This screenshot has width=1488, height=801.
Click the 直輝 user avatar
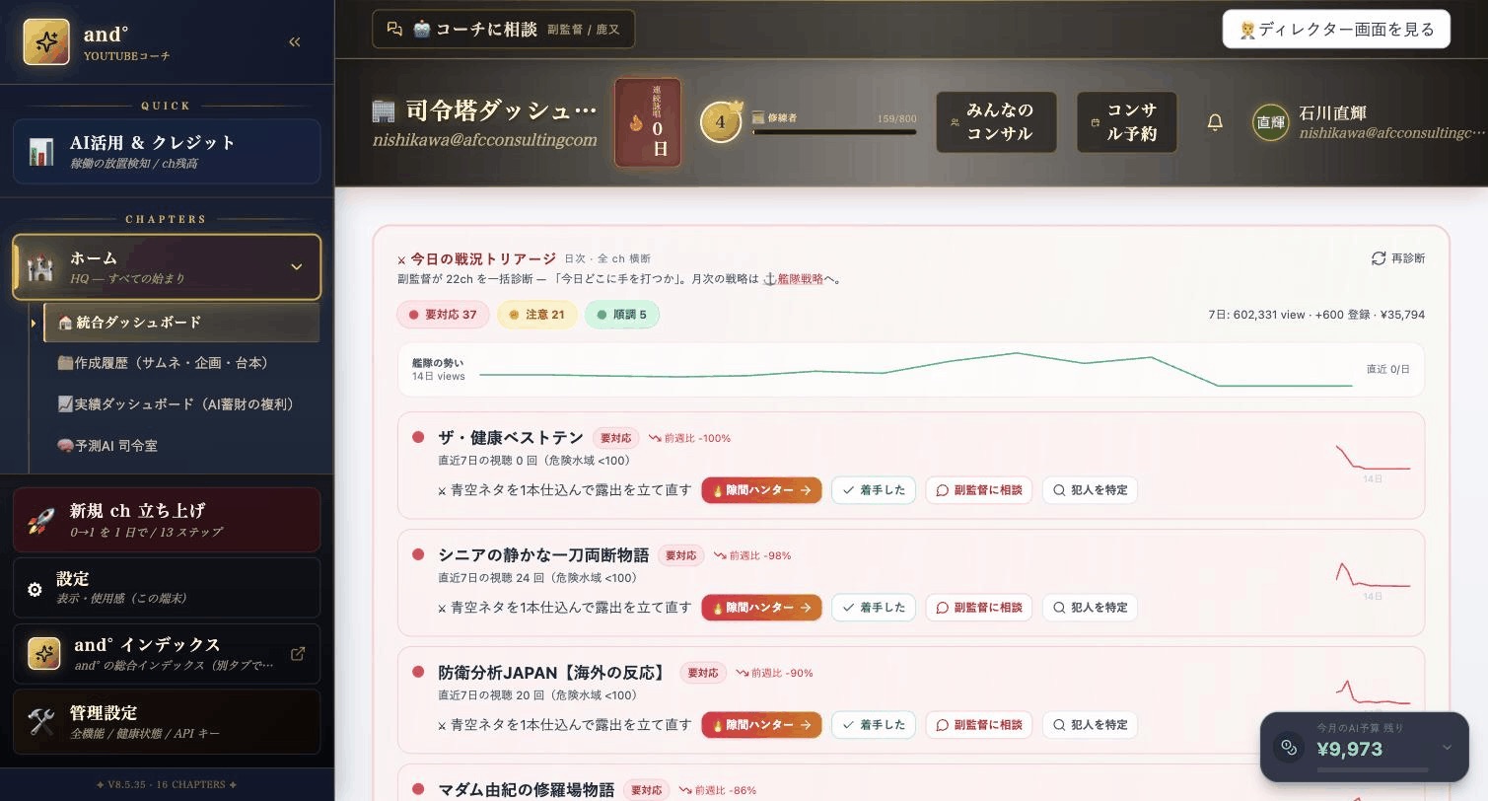click(x=1270, y=122)
